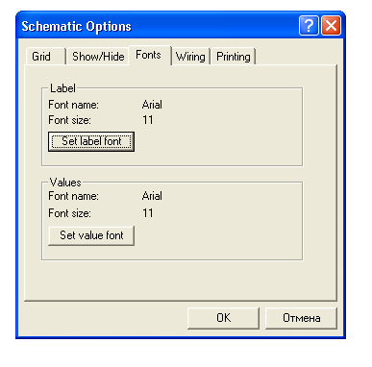Click the Schematic Options title bar
This screenshot has height=367, width=372.
pyautogui.click(x=157, y=26)
